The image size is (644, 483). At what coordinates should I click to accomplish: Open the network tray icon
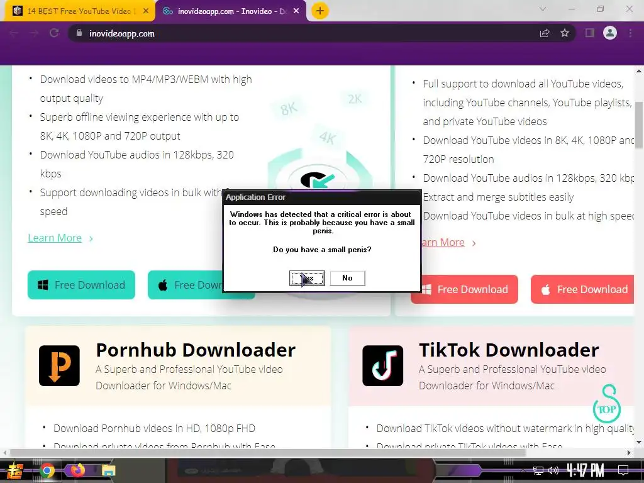(538, 470)
